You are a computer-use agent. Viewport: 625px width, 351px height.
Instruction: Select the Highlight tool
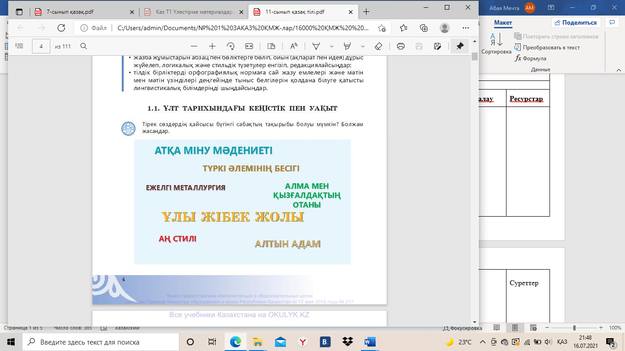click(x=347, y=46)
